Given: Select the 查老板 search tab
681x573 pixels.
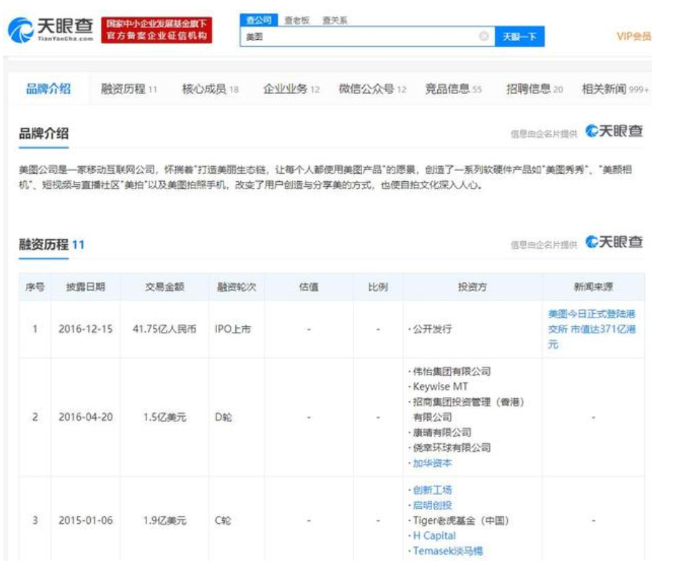Looking at the screenshot, I should (297, 20).
